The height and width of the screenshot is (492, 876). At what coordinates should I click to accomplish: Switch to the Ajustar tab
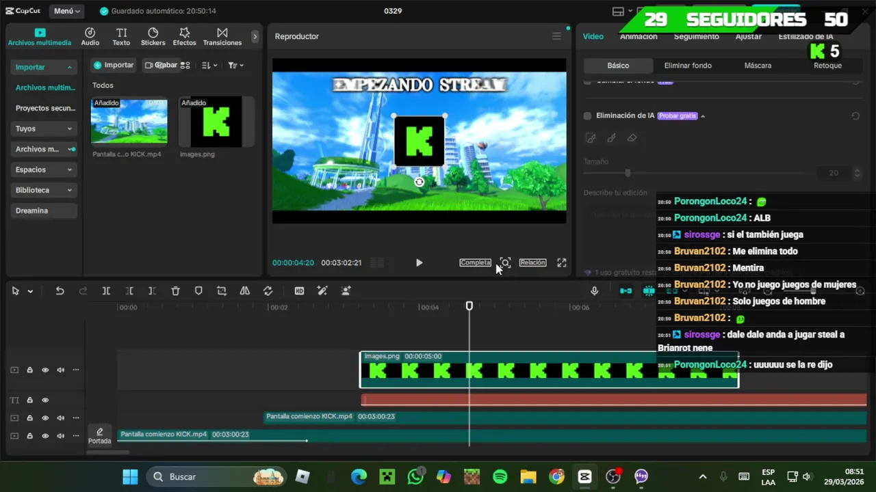(x=749, y=37)
